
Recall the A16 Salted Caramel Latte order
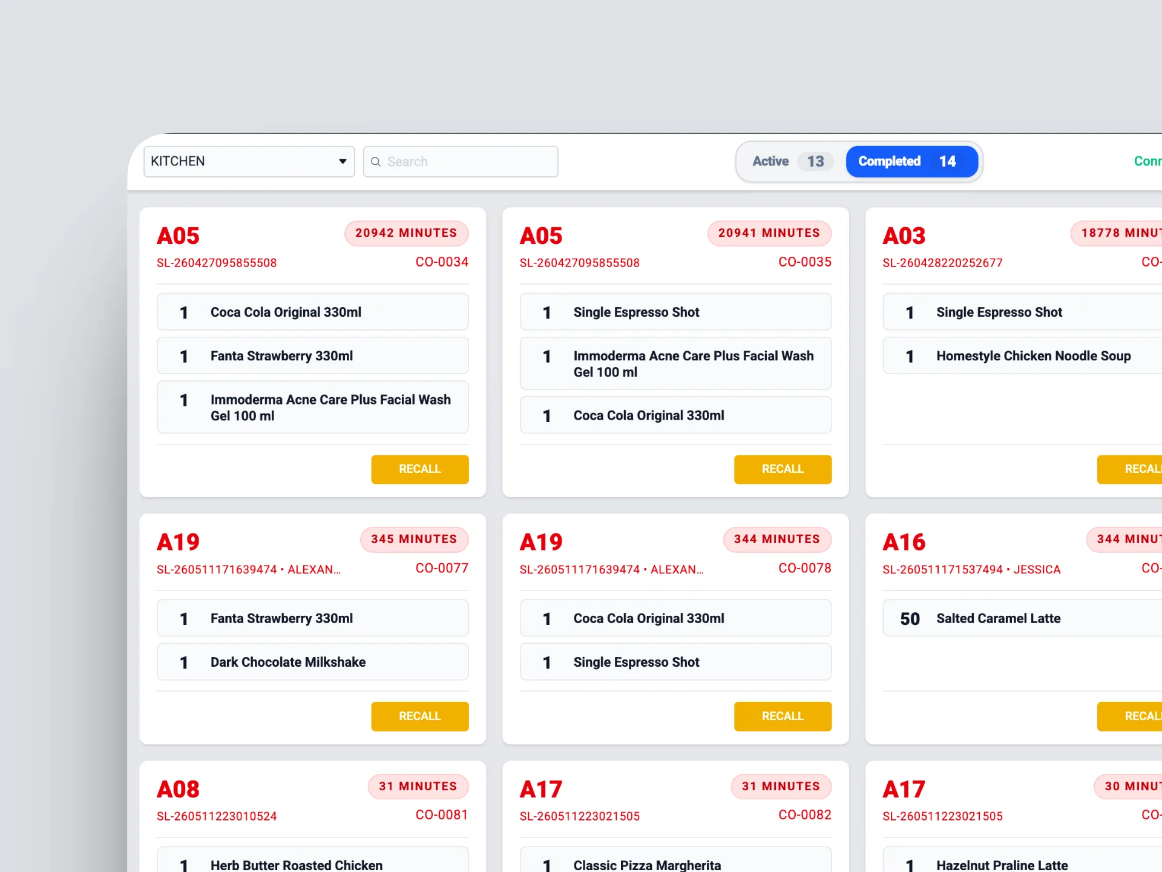tap(1130, 716)
